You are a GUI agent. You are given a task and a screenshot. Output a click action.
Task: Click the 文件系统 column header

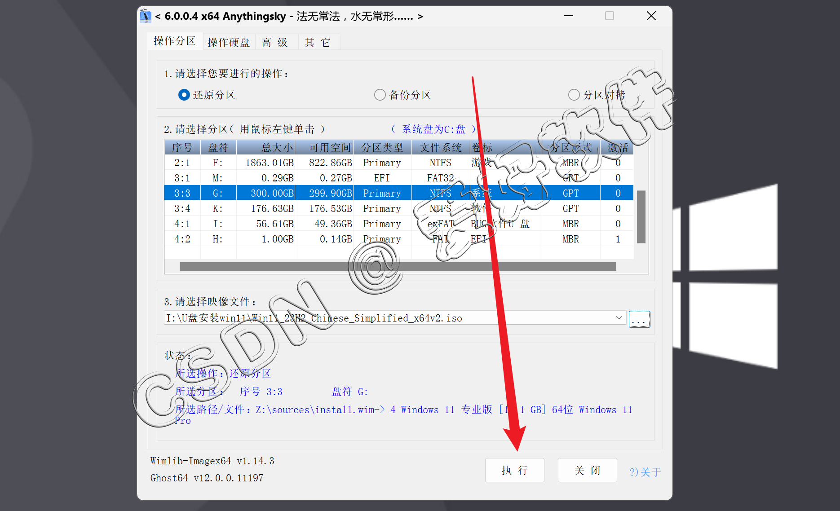tap(441, 148)
